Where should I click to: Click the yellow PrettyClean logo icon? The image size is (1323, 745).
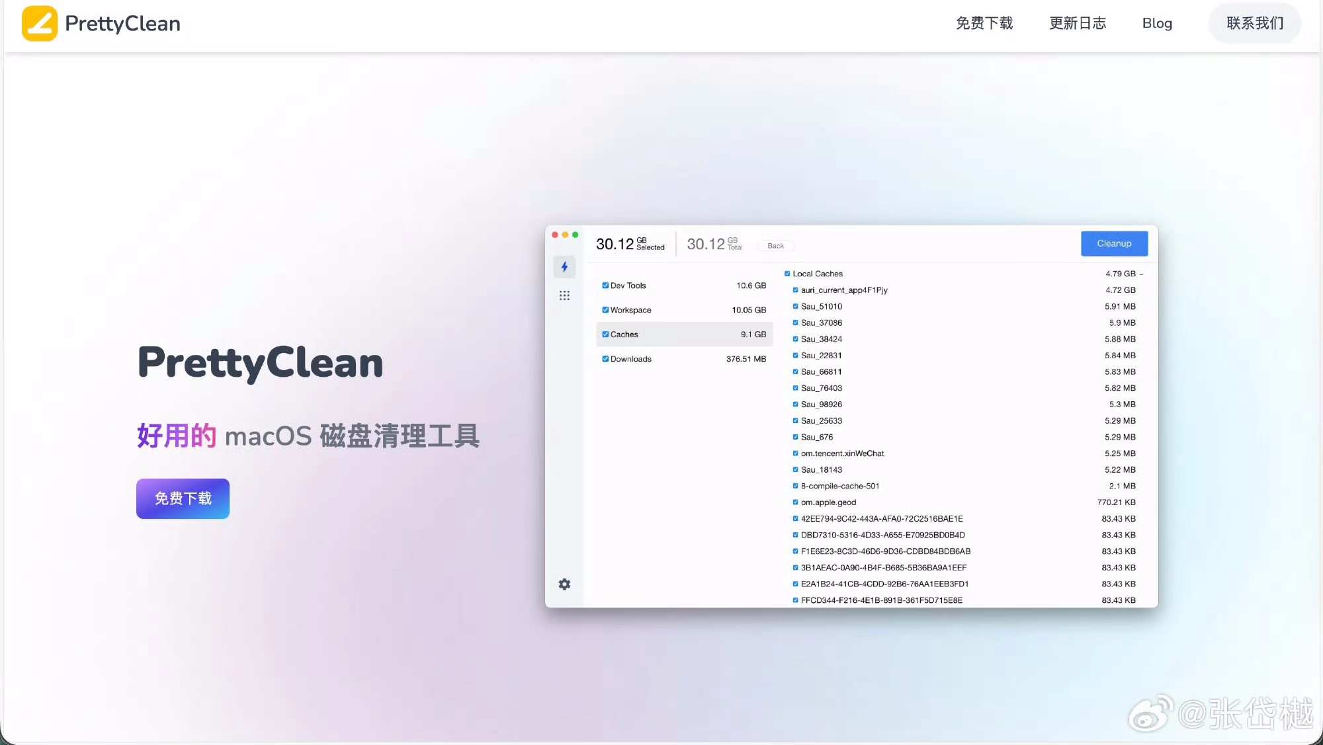click(40, 24)
